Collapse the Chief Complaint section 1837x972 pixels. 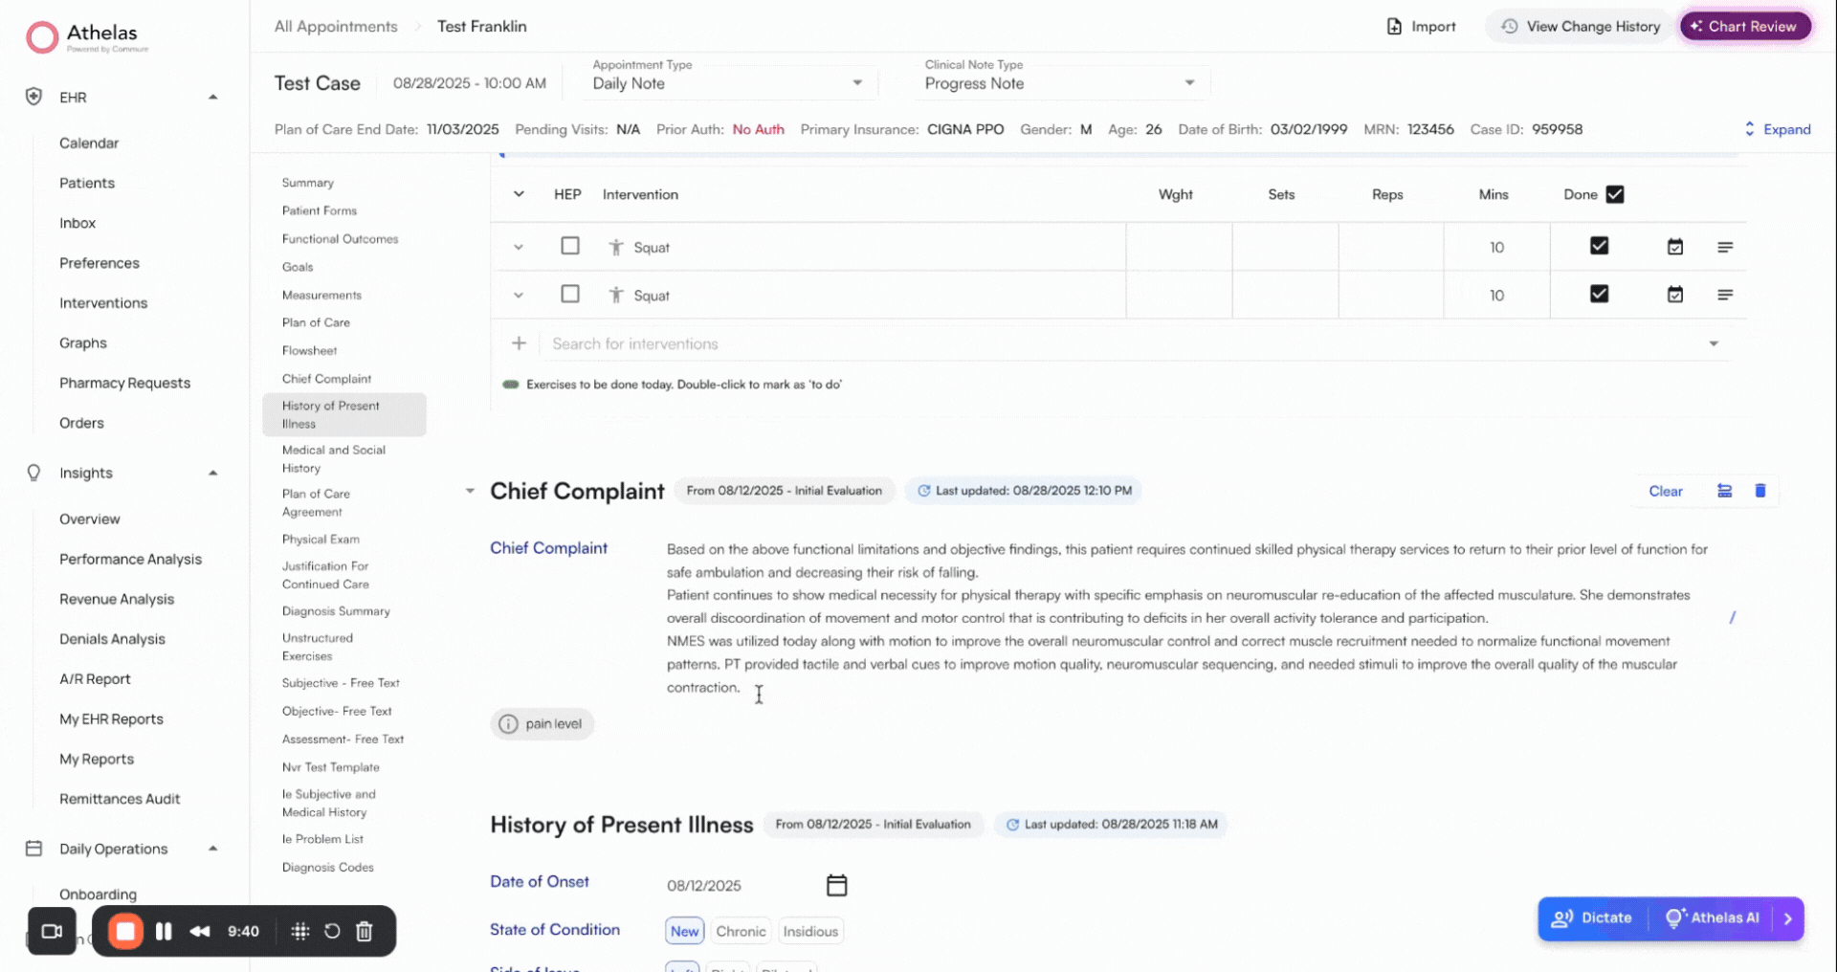coord(470,491)
